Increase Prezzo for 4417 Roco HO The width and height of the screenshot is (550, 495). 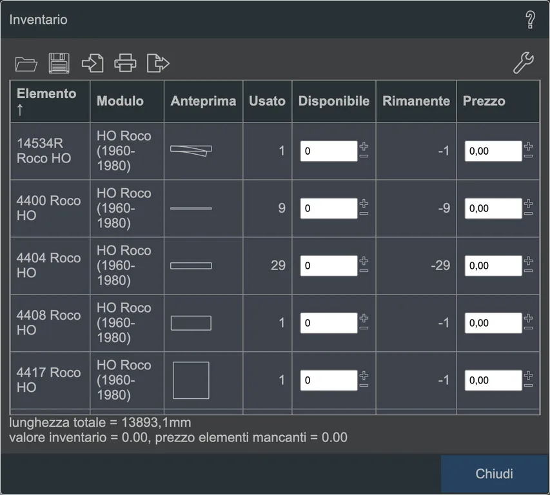point(528,375)
